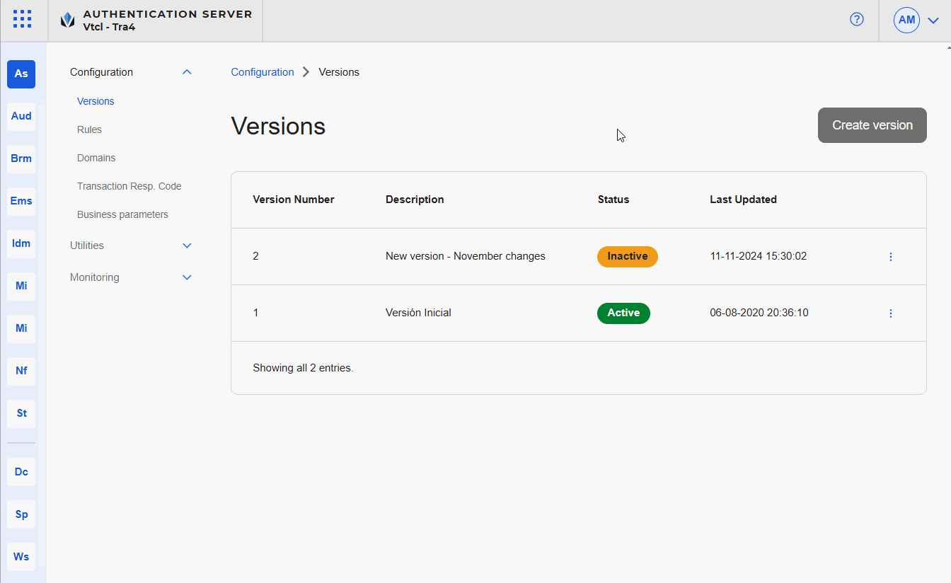
Task: Select the Nf module icon
Action: click(21, 371)
